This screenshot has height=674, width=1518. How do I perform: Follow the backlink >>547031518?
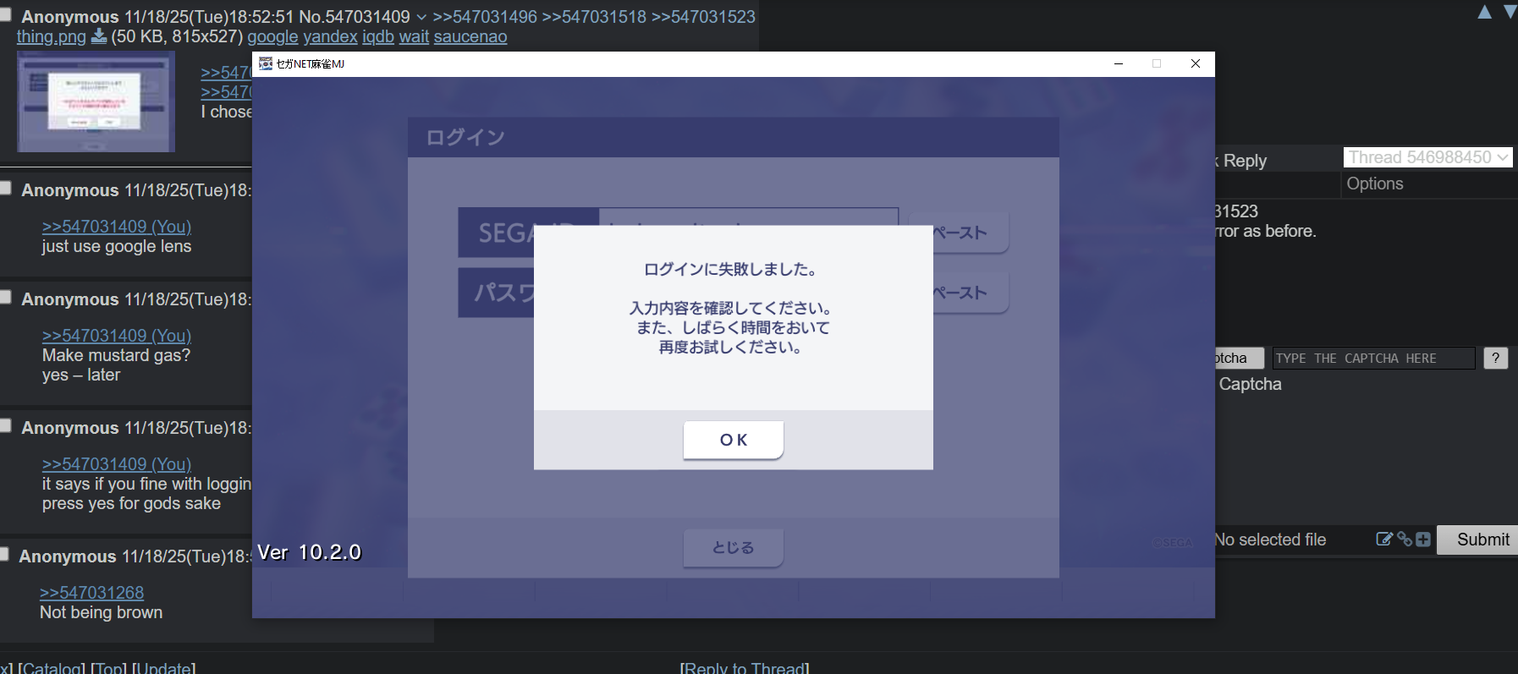(594, 17)
